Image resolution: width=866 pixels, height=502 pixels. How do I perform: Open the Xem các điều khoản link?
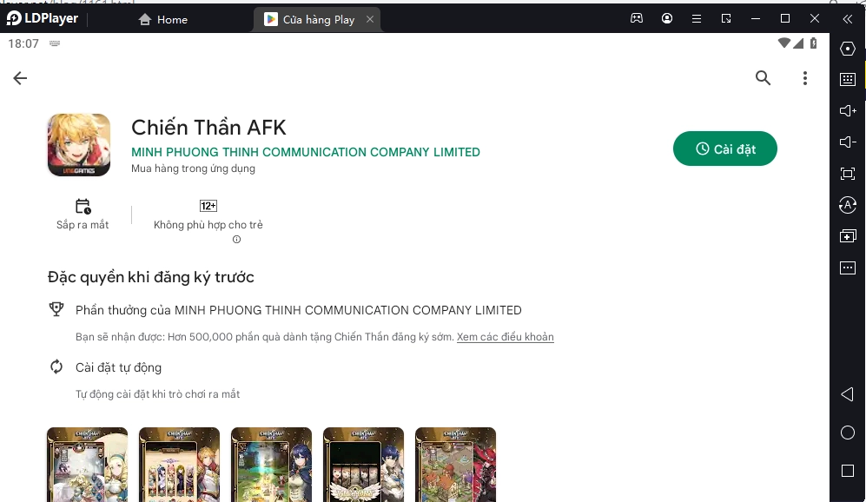[x=505, y=337]
